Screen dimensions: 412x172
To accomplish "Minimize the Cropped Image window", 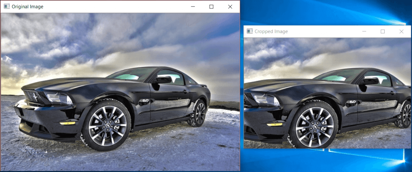I will [364, 31].
